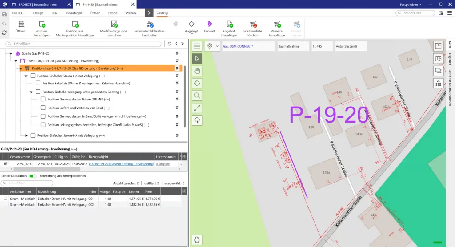Check the Position Liefern und Verteilen von Sand box
This screenshot has width=455, height=247.
click(43, 108)
